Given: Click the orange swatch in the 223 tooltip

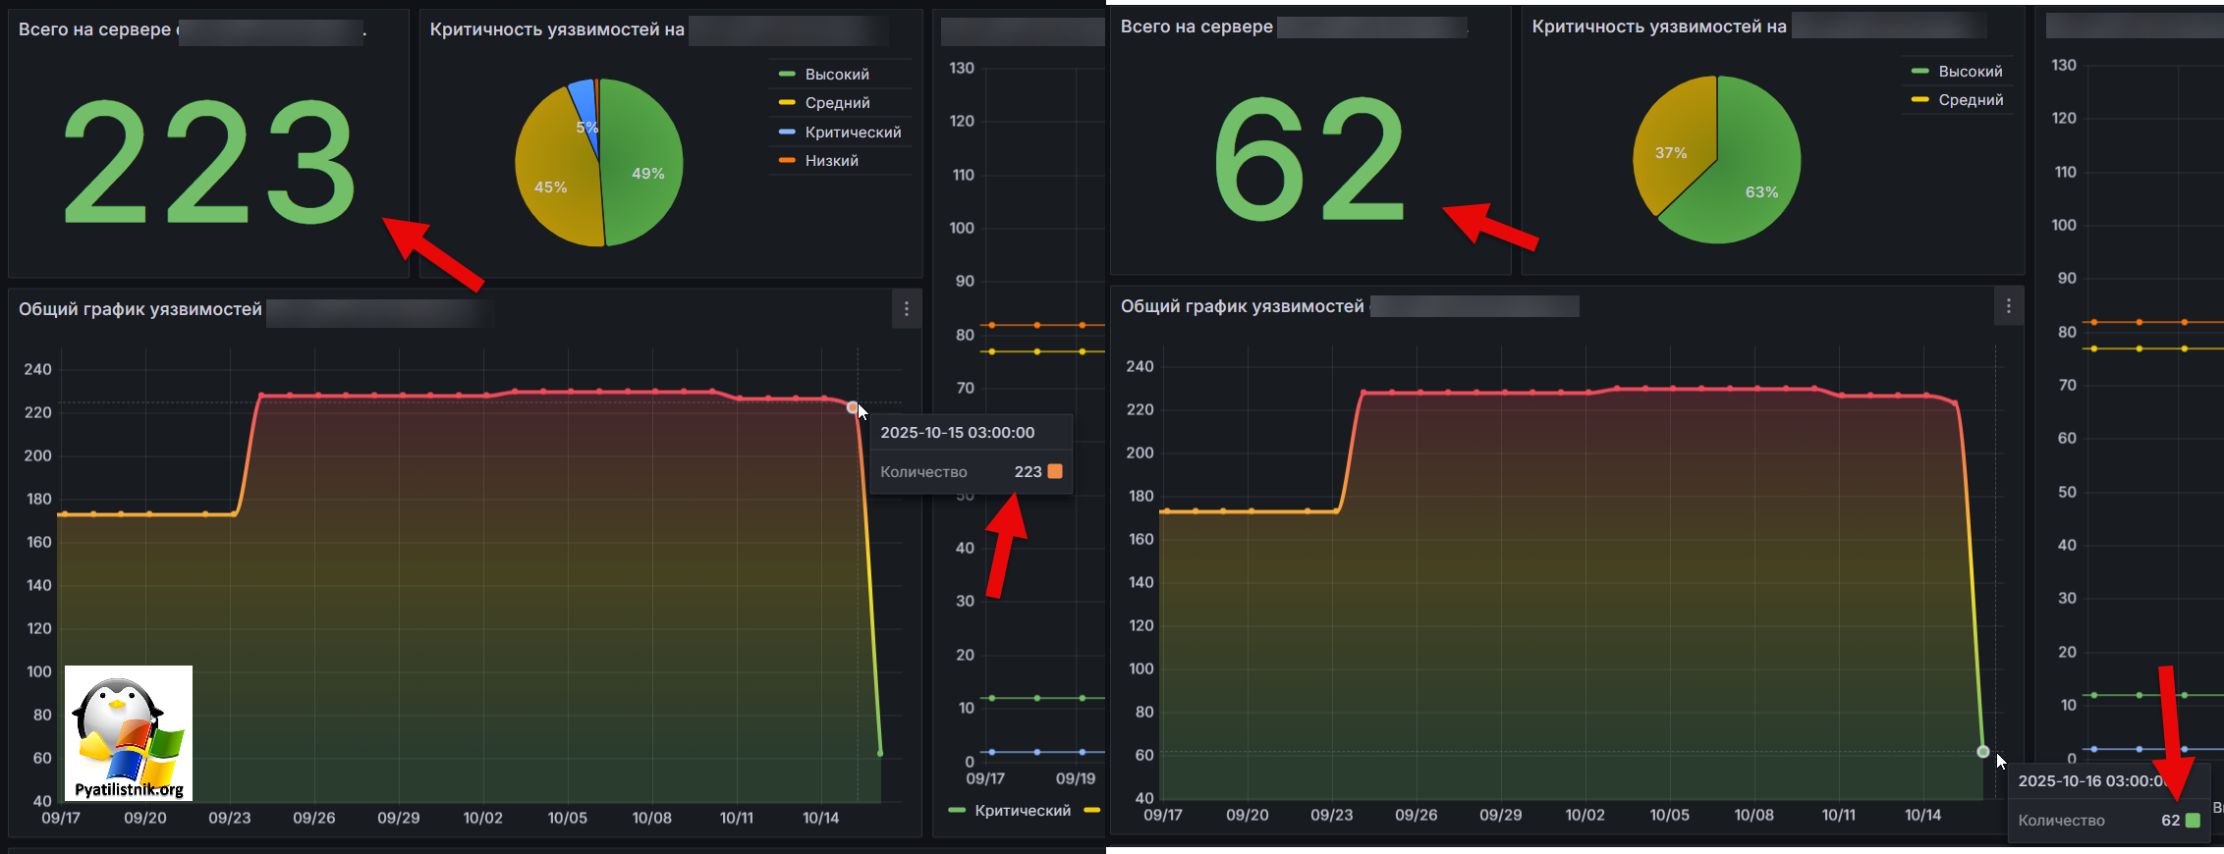Looking at the screenshot, I should [1055, 472].
